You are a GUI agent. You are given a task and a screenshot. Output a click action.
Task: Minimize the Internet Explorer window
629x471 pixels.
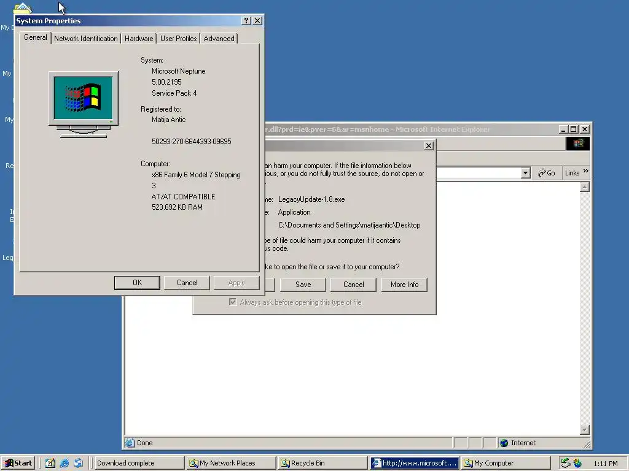563,129
